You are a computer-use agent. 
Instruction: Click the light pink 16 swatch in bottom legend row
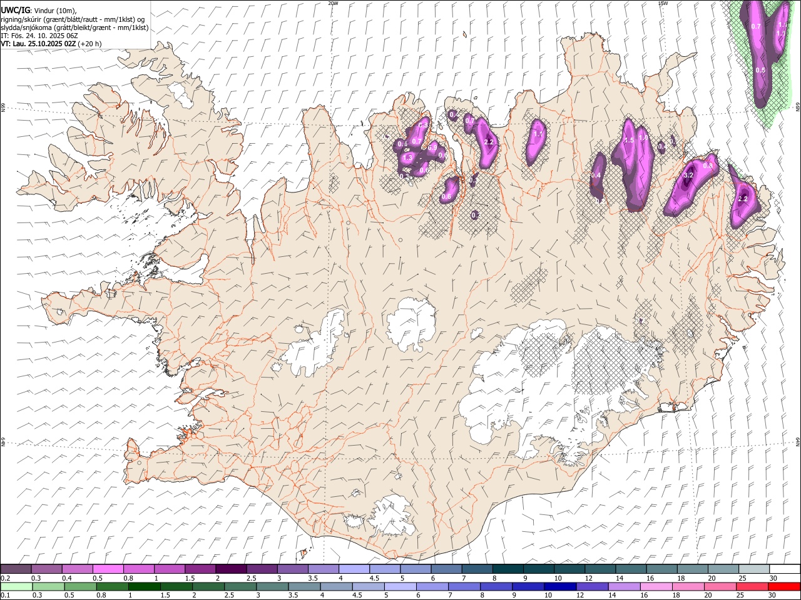[656, 586]
